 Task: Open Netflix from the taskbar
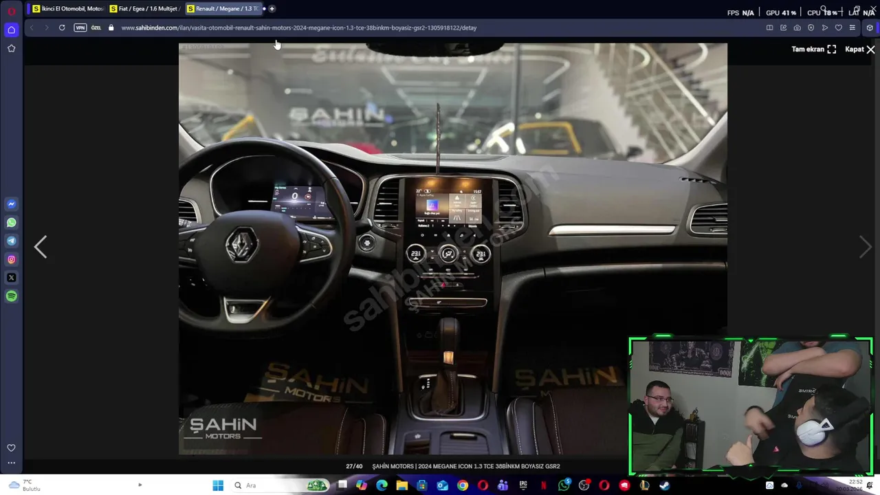(x=544, y=485)
